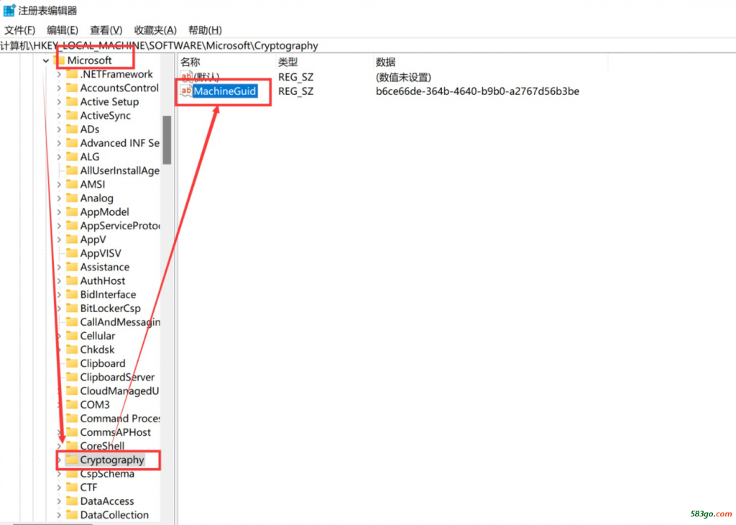Click the Chkdsk folder icon

72,350
